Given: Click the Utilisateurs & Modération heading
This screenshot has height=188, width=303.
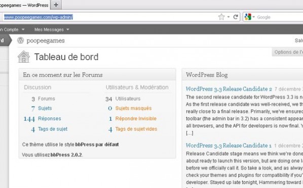Looking at the screenshot, I should coord(137,87).
